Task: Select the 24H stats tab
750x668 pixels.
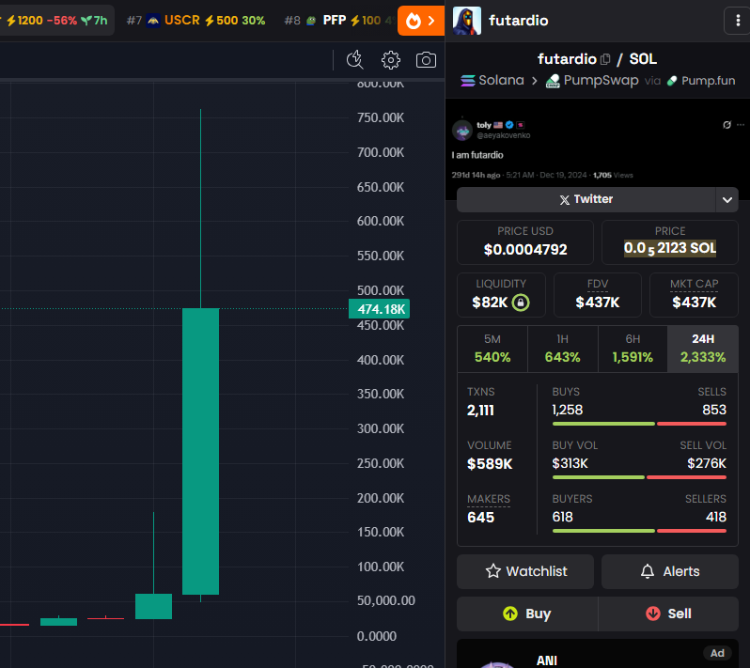Action: pos(702,349)
